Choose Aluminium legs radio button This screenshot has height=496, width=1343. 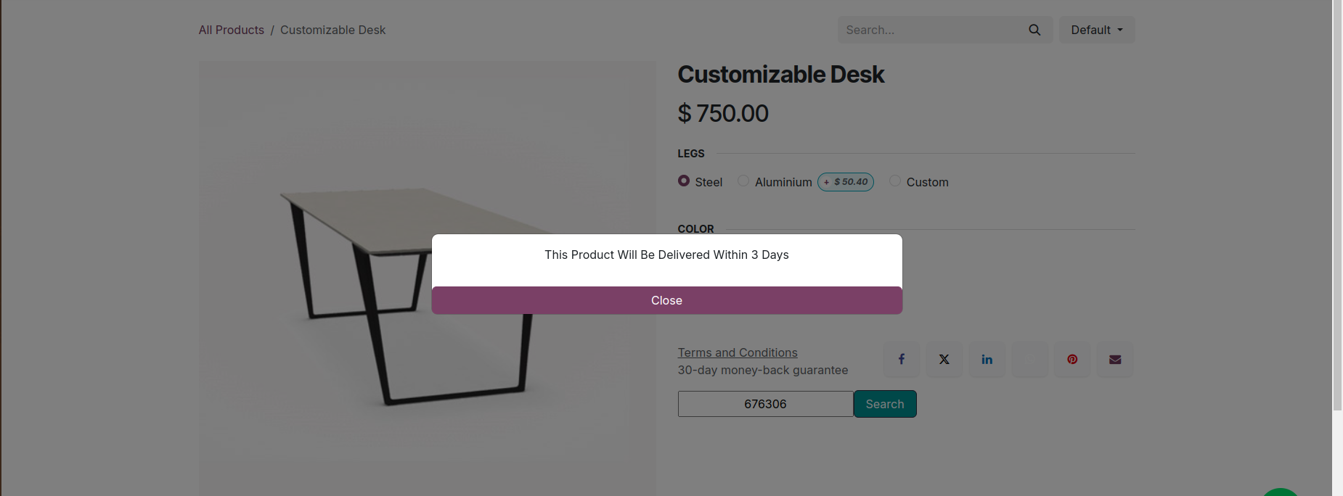pos(743,181)
